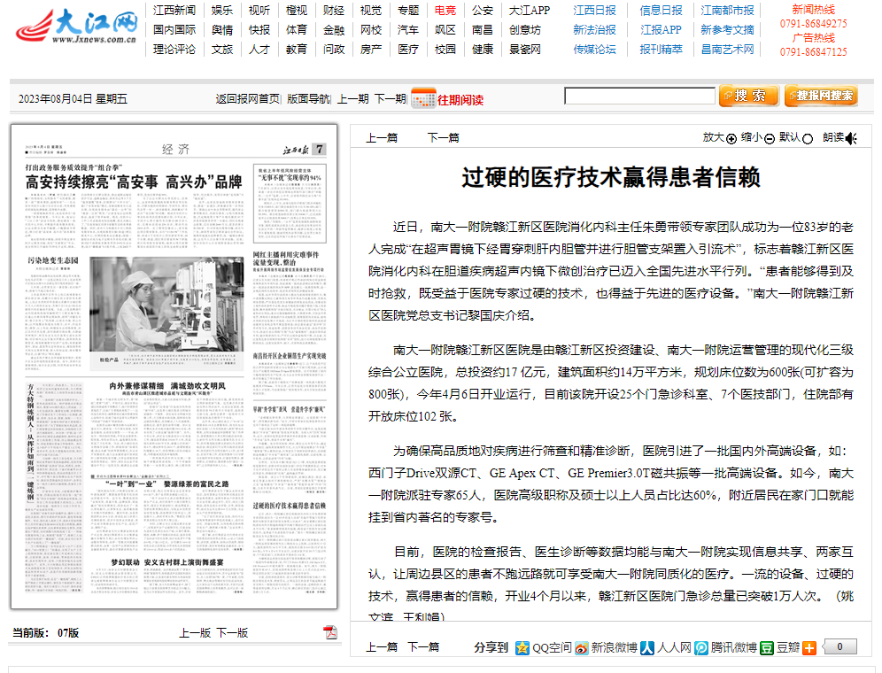
Task: Open the PDF download icon
Action: tap(330, 632)
